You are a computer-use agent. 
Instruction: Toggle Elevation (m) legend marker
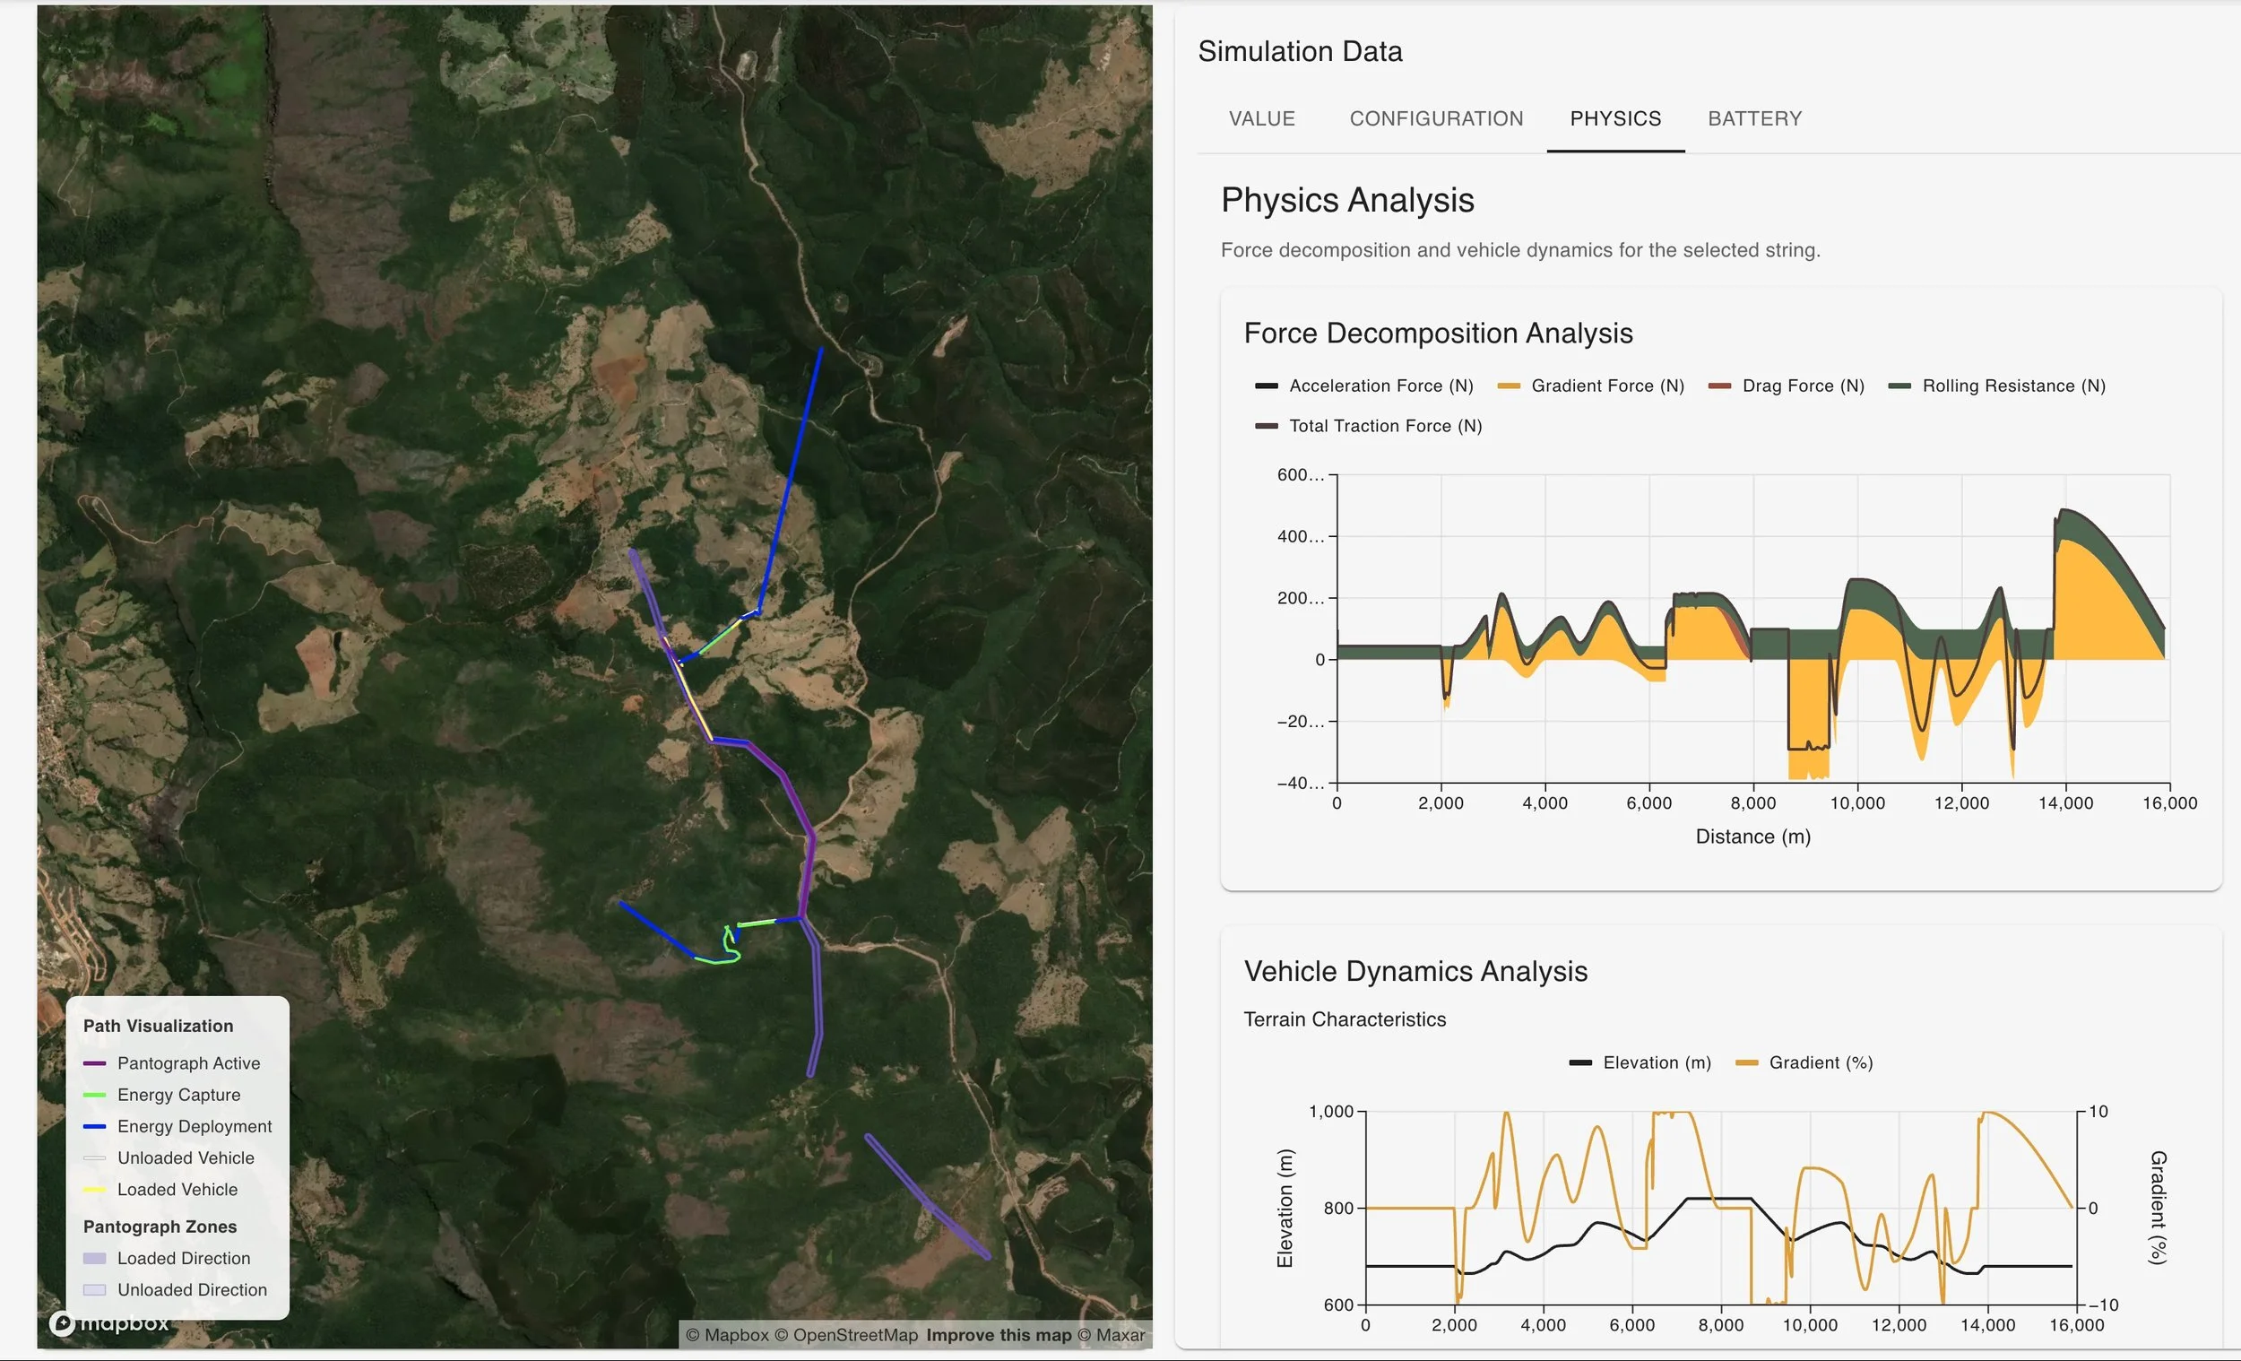(1579, 1062)
